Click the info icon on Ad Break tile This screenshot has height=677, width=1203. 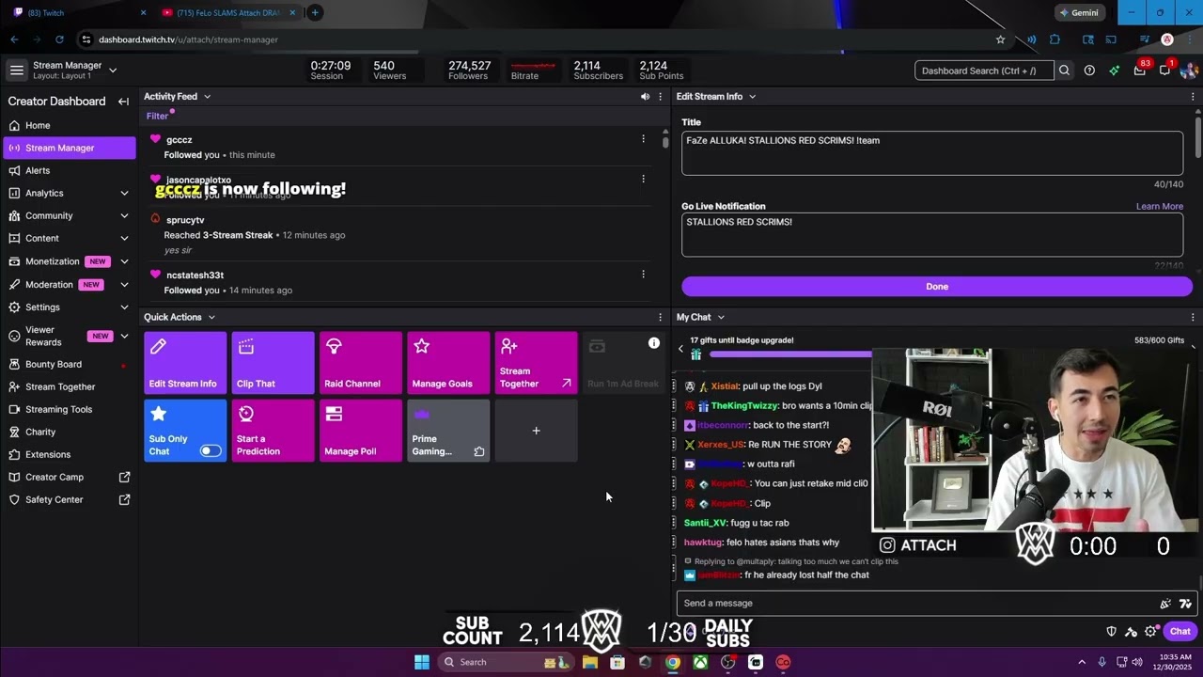tap(654, 343)
